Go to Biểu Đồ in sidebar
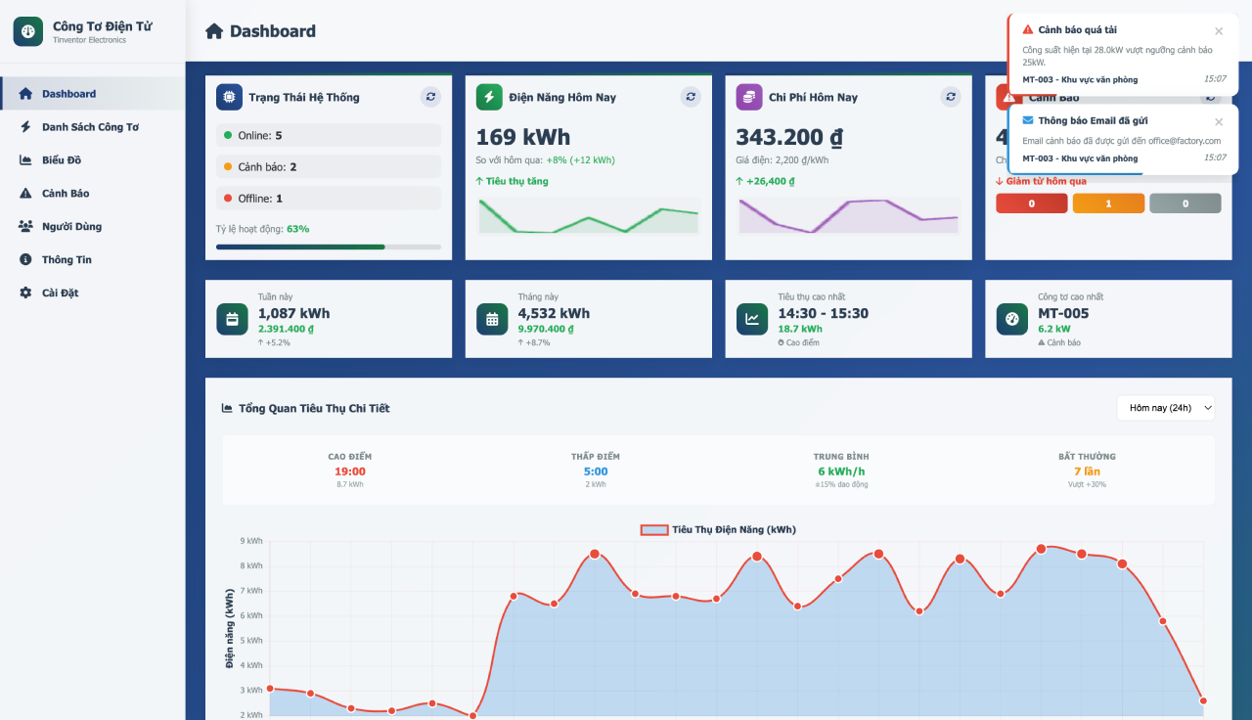 pos(62,160)
